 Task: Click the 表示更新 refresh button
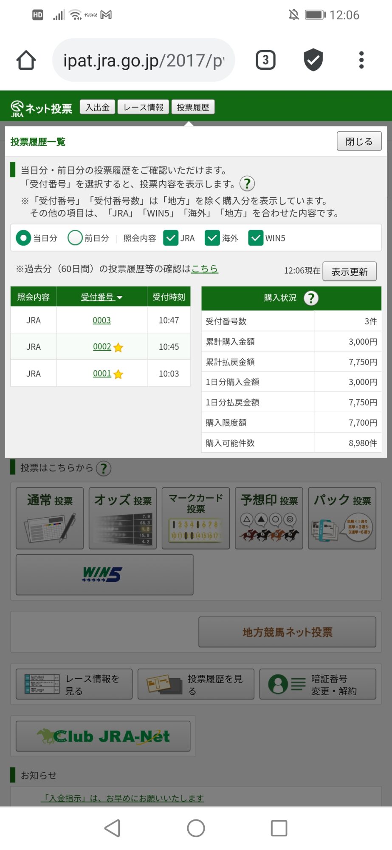tap(350, 272)
